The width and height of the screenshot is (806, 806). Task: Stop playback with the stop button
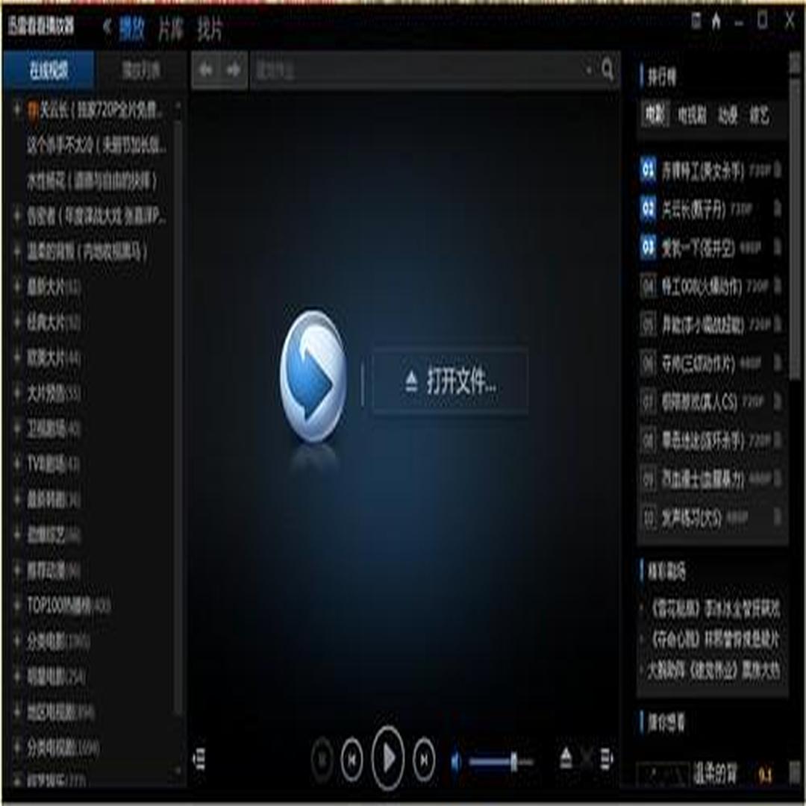[x=322, y=759]
